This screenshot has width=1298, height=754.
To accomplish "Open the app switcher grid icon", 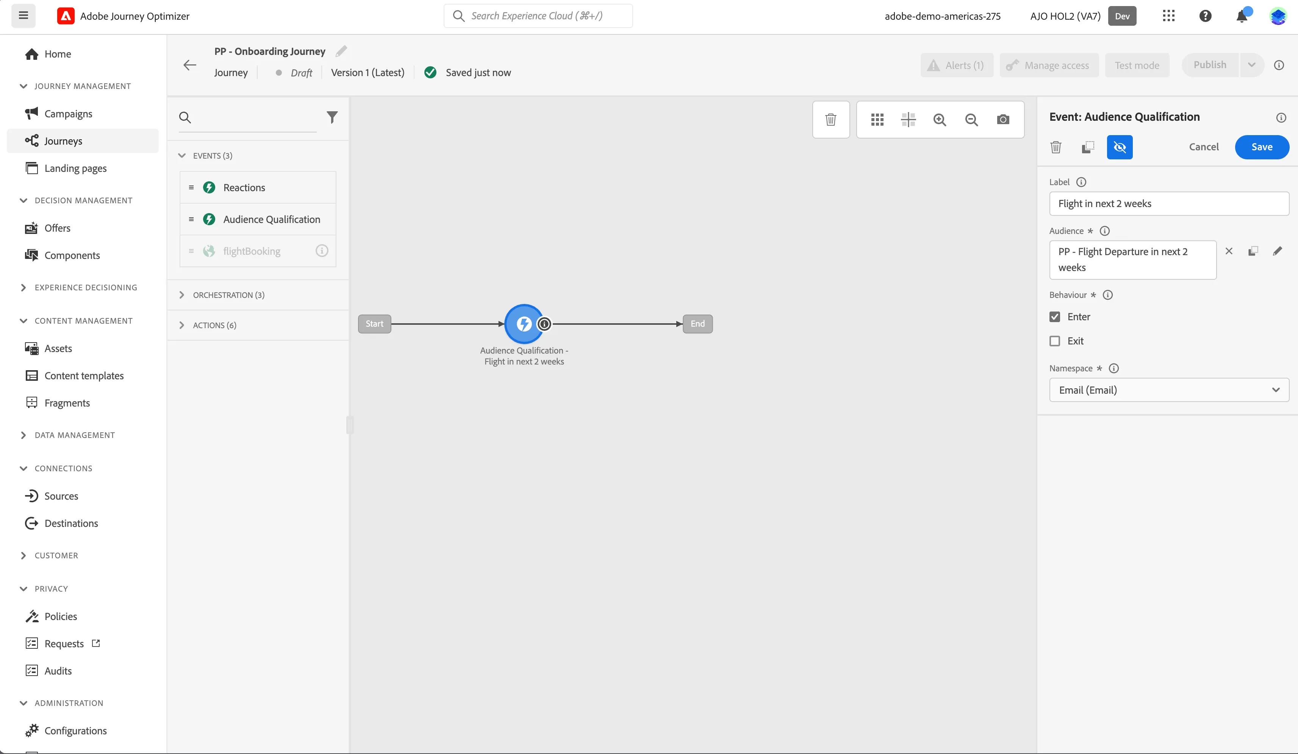I will click(x=1169, y=16).
